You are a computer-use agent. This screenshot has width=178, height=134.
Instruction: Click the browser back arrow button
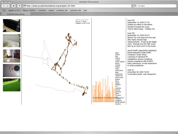point(4,6)
